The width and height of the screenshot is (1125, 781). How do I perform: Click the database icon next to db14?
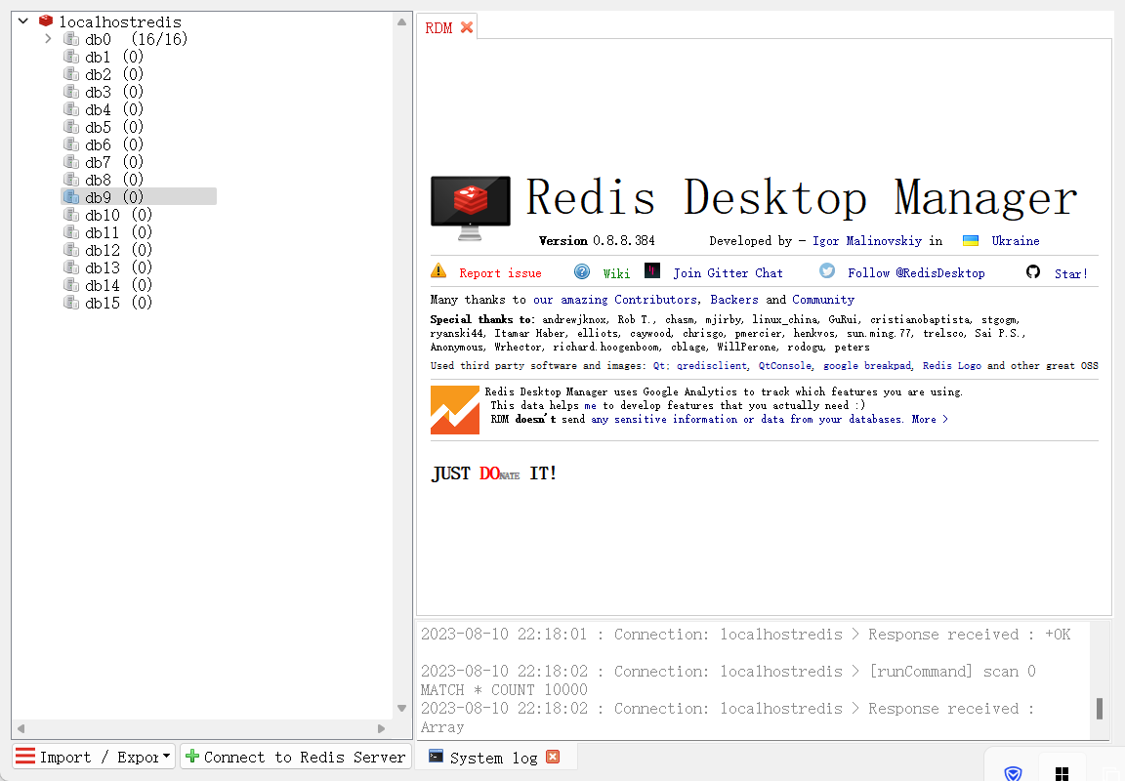click(x=71, y=285)
